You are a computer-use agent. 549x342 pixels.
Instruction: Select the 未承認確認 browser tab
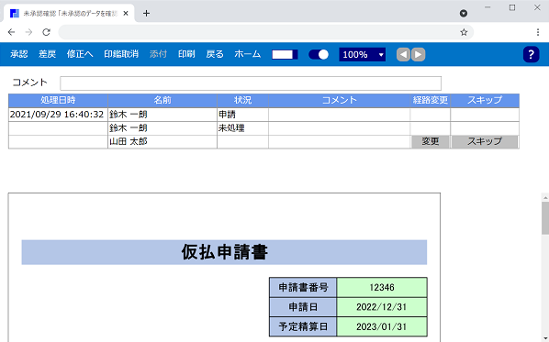pos(70,13)
